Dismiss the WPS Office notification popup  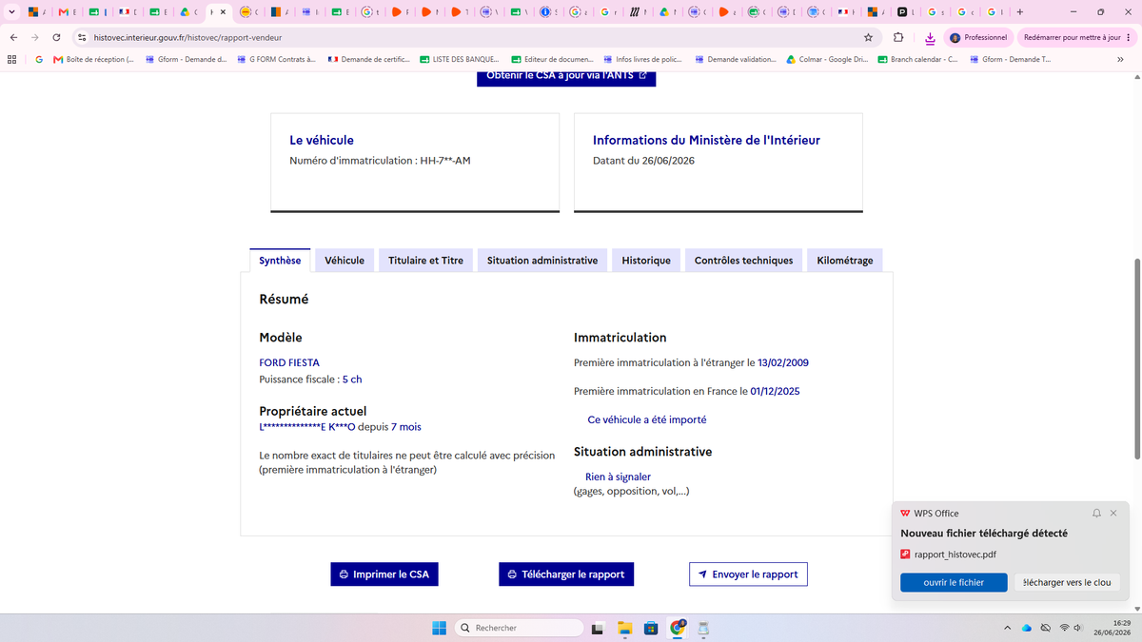[x=1113, y=513]
